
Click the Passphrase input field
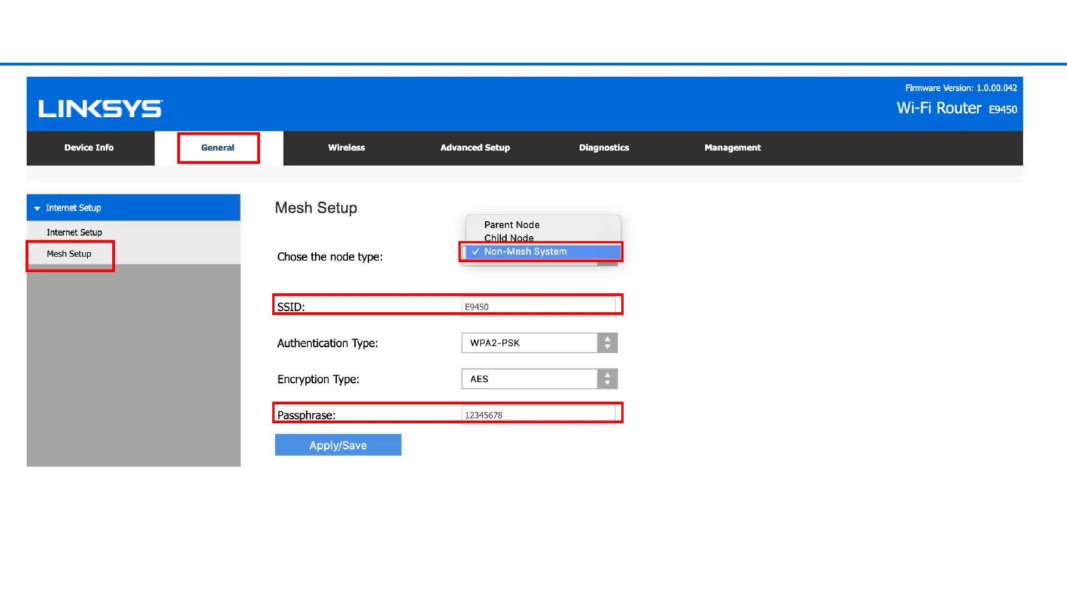(x=539, y=414)
